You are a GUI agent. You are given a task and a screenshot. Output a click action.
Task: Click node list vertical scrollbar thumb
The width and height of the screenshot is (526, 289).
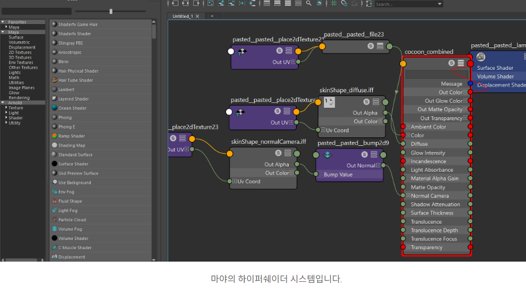pyautogui.click(x=154, y=31)
